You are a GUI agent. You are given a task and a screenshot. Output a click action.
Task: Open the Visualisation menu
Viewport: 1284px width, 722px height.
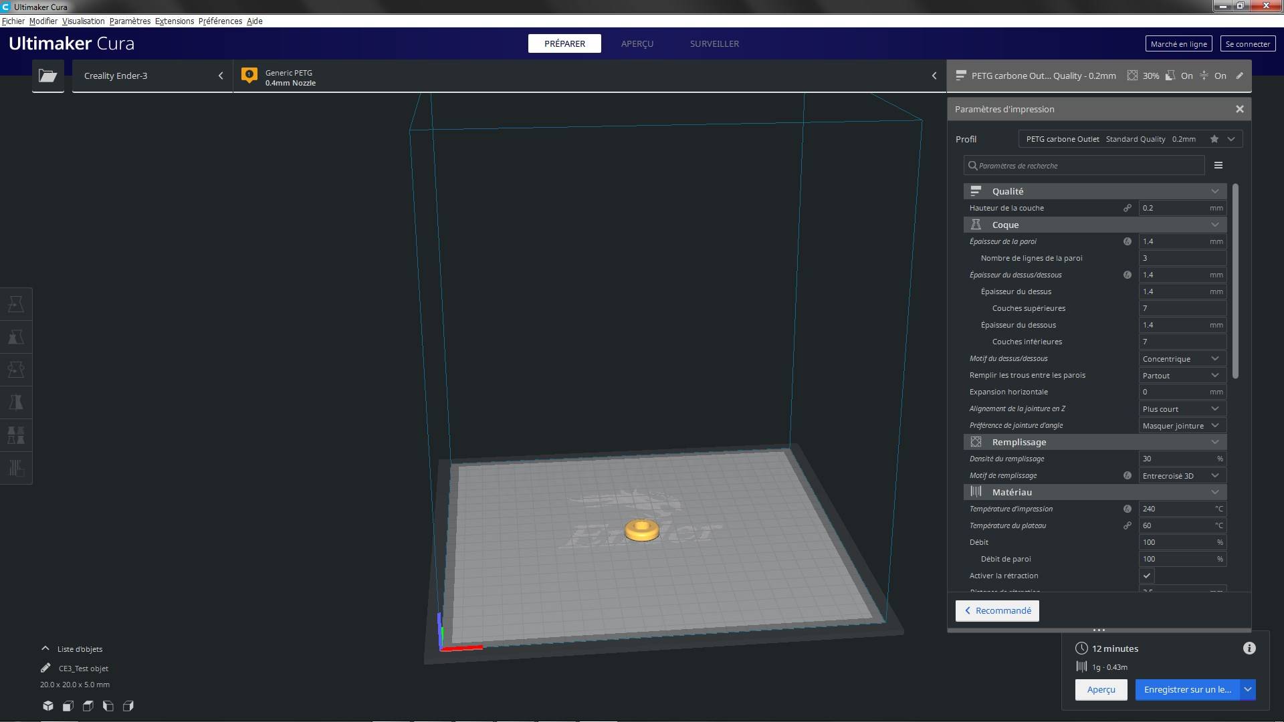pos(84,21)
